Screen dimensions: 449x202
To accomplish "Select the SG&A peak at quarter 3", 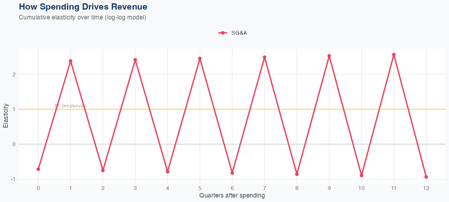I will (135, 60).
